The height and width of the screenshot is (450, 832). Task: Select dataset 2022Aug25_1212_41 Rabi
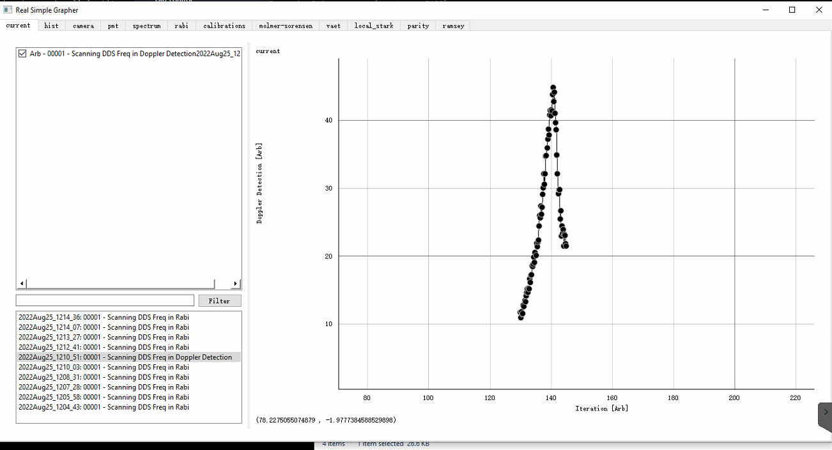[x=128, y=347]
